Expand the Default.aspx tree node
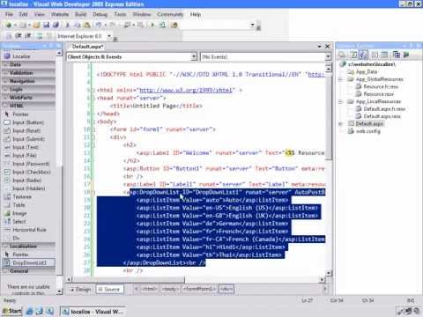 341,124
